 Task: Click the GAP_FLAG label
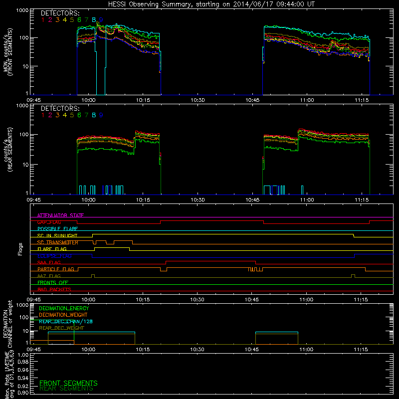click(x=49, y=222)
